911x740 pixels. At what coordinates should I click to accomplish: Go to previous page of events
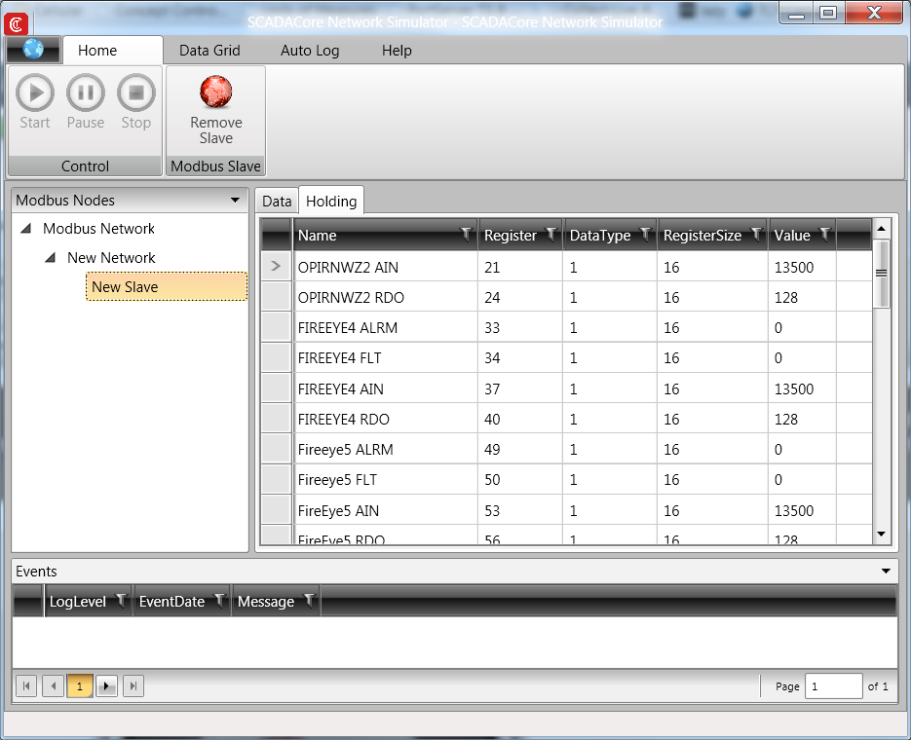click(x=54, y=686)
